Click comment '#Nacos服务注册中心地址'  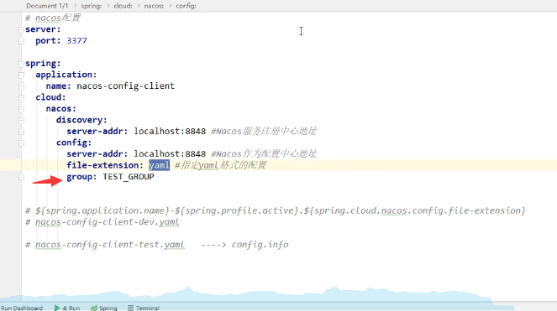point(264,132)
